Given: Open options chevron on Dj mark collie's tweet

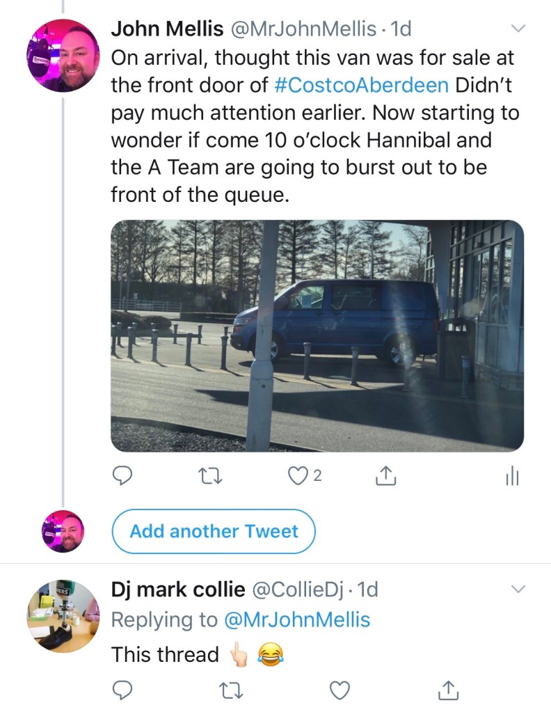Looking at the screenshot, I should pos(518,590).
